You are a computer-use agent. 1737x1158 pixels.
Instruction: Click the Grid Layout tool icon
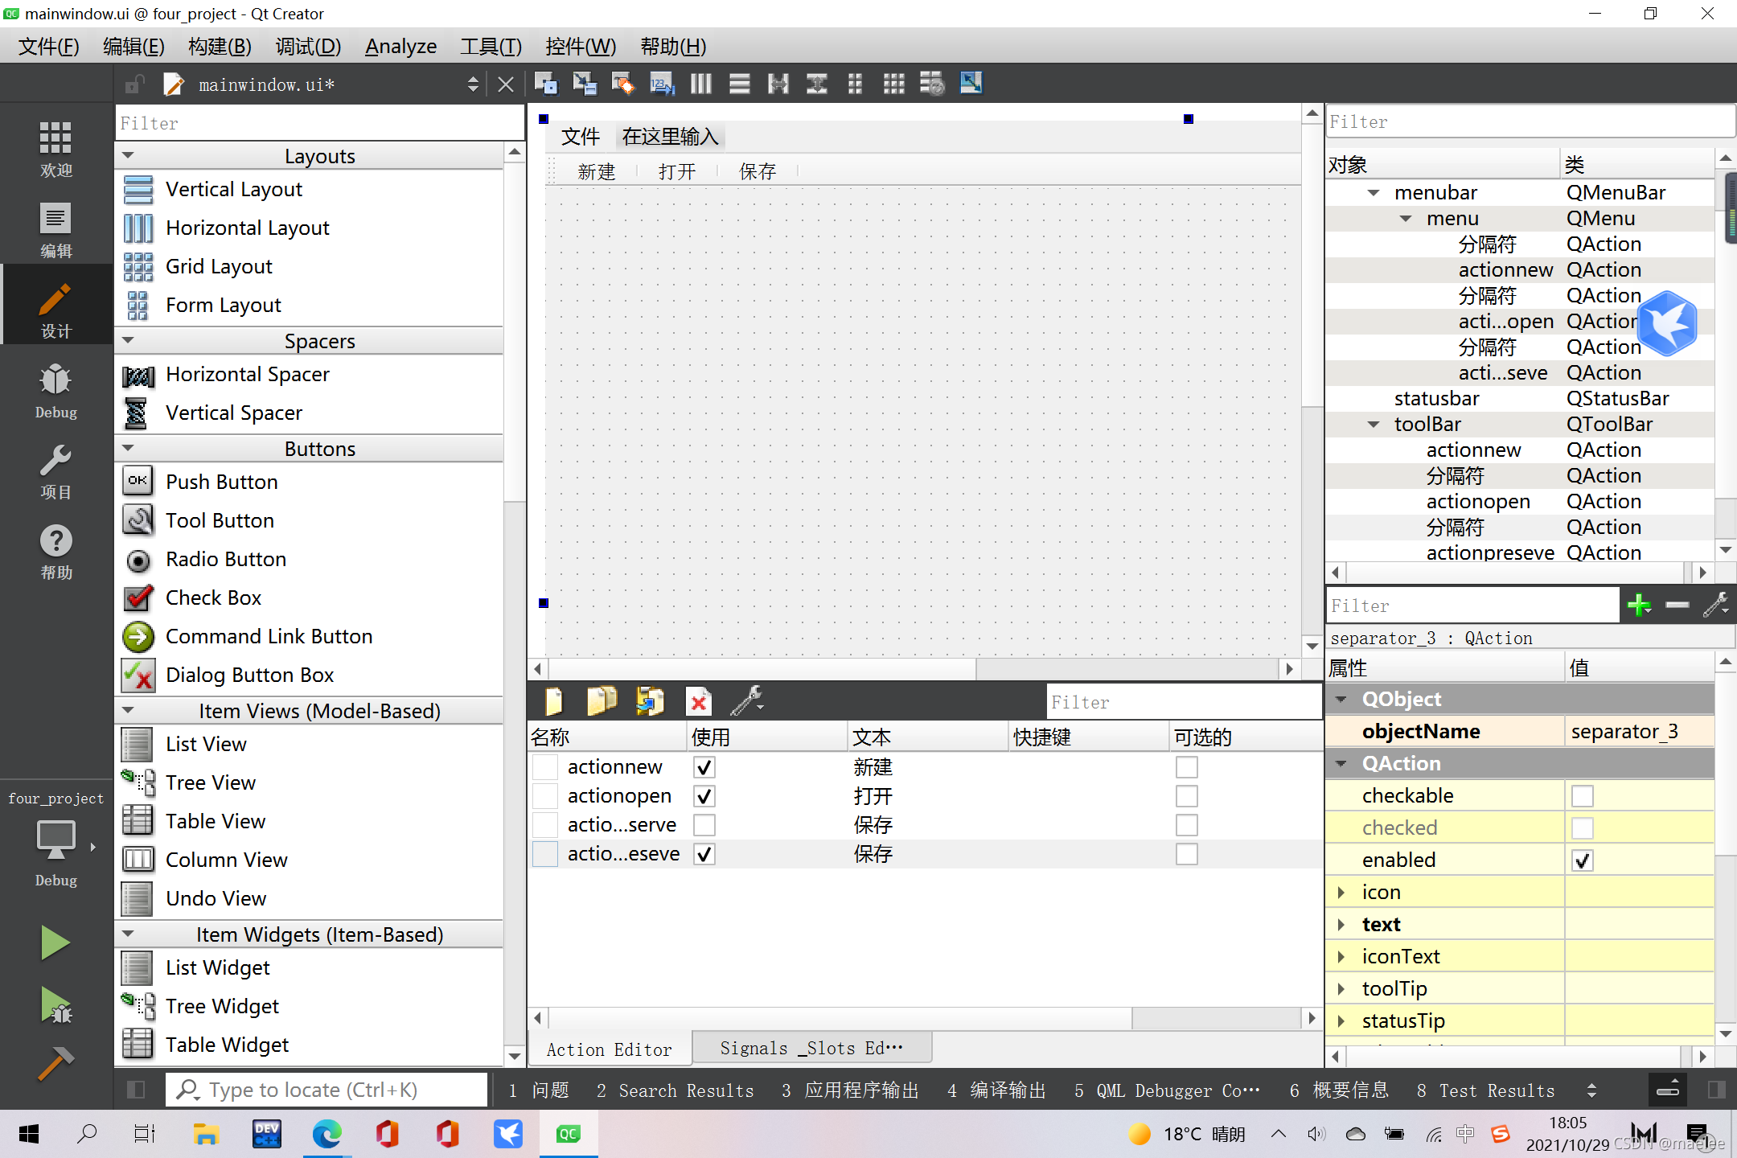(x=137, y=266)
